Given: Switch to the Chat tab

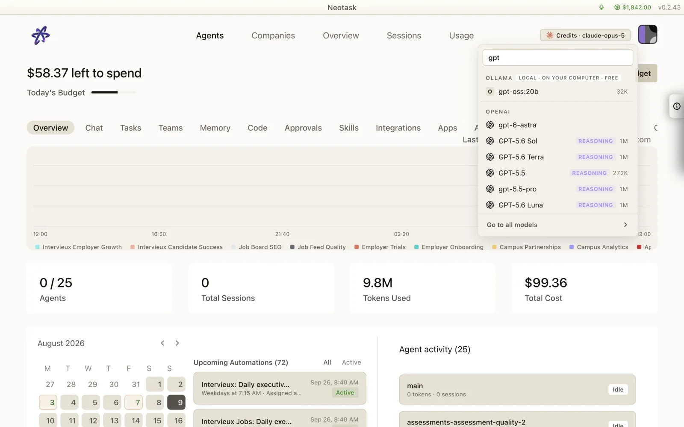Looking at the screenshot, I should point(94,128).
